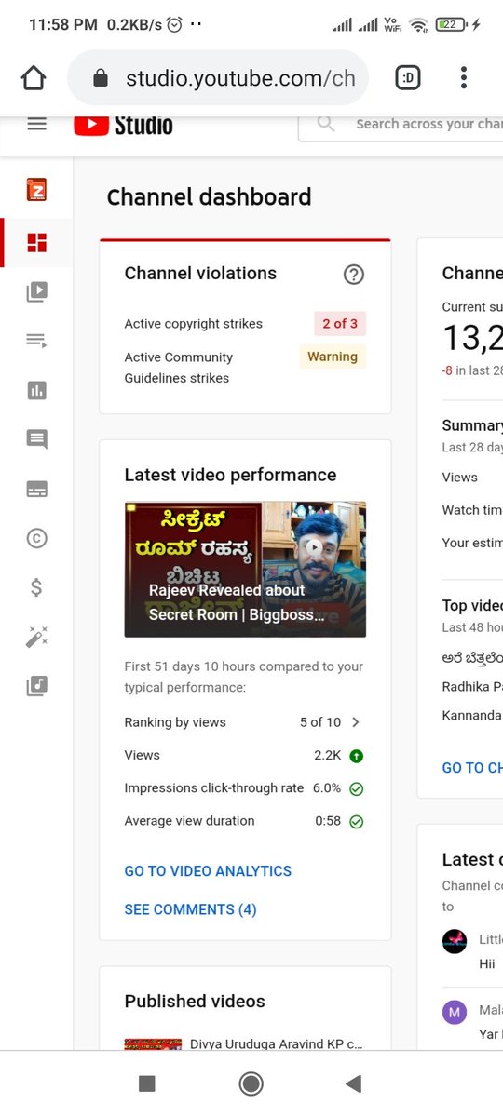
Task: Click the YouTube Studio logo
Action: click(x=123, y=125)
